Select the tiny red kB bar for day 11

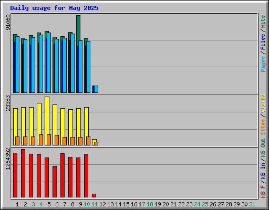pyautogui.click(x=94, y=196)
